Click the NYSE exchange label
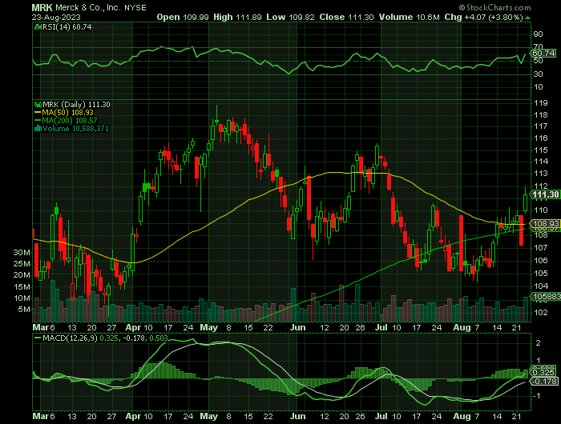 (x=135, y=8)
